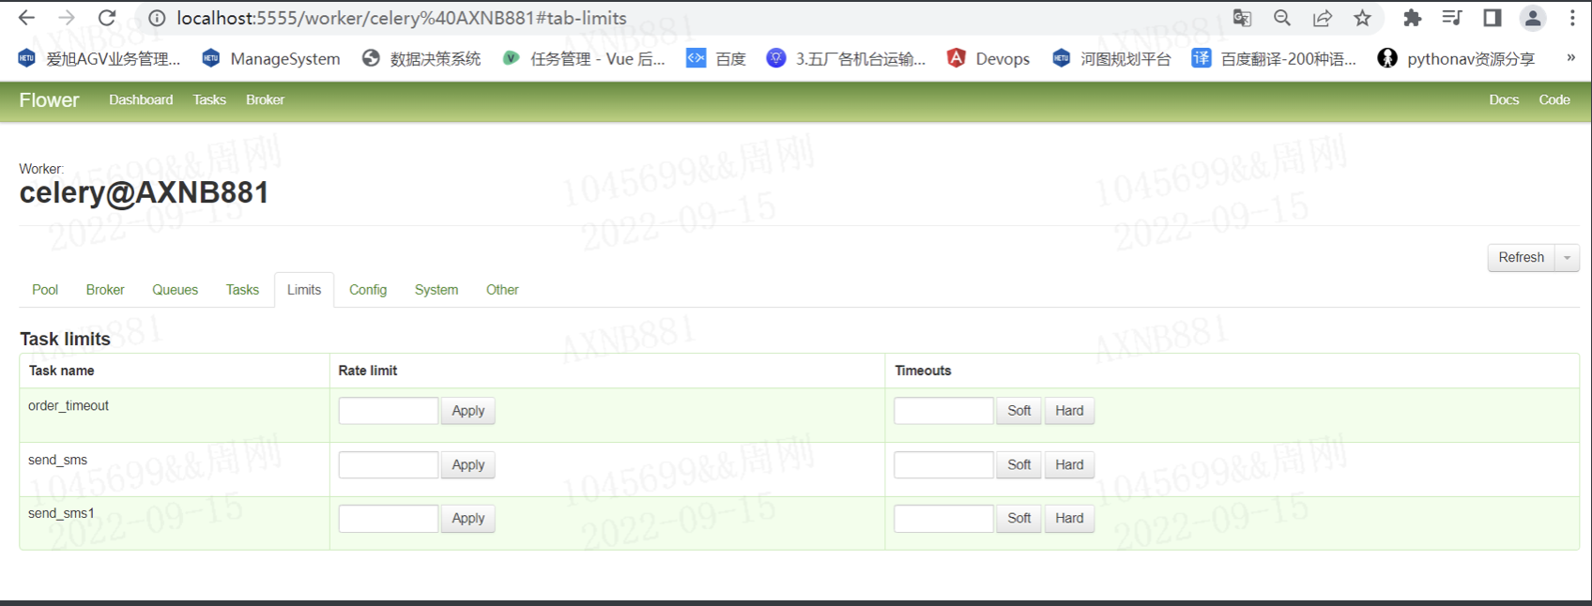Open the browser profile avatar icon

tap(1532, 18)
